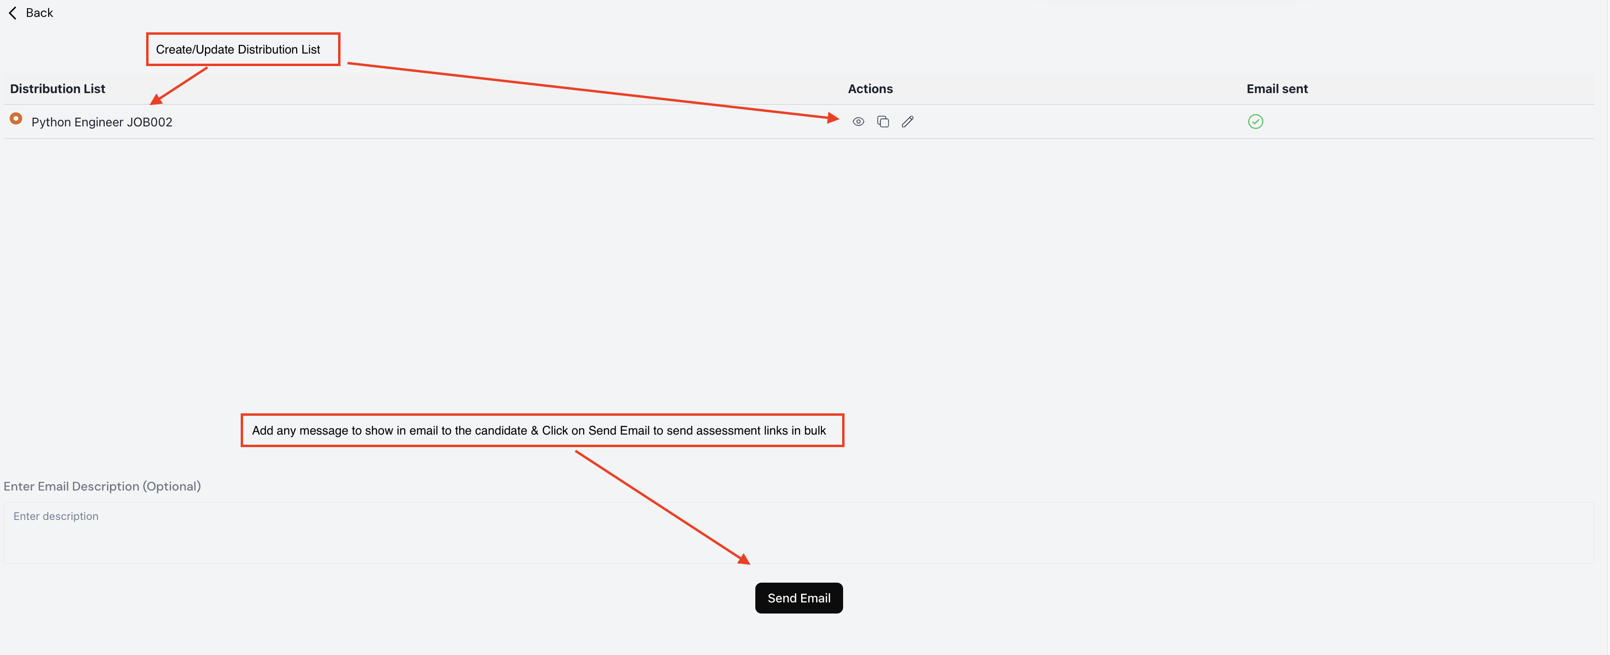The height and width of the screenshot is (655, 1610).
Task: Click the Actions column header
Action: click(x=870, y=89)
